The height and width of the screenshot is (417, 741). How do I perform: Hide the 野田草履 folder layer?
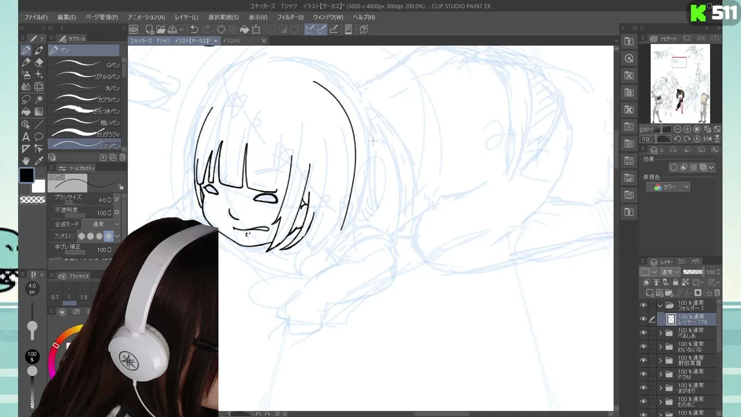click(x=643, y=360)
